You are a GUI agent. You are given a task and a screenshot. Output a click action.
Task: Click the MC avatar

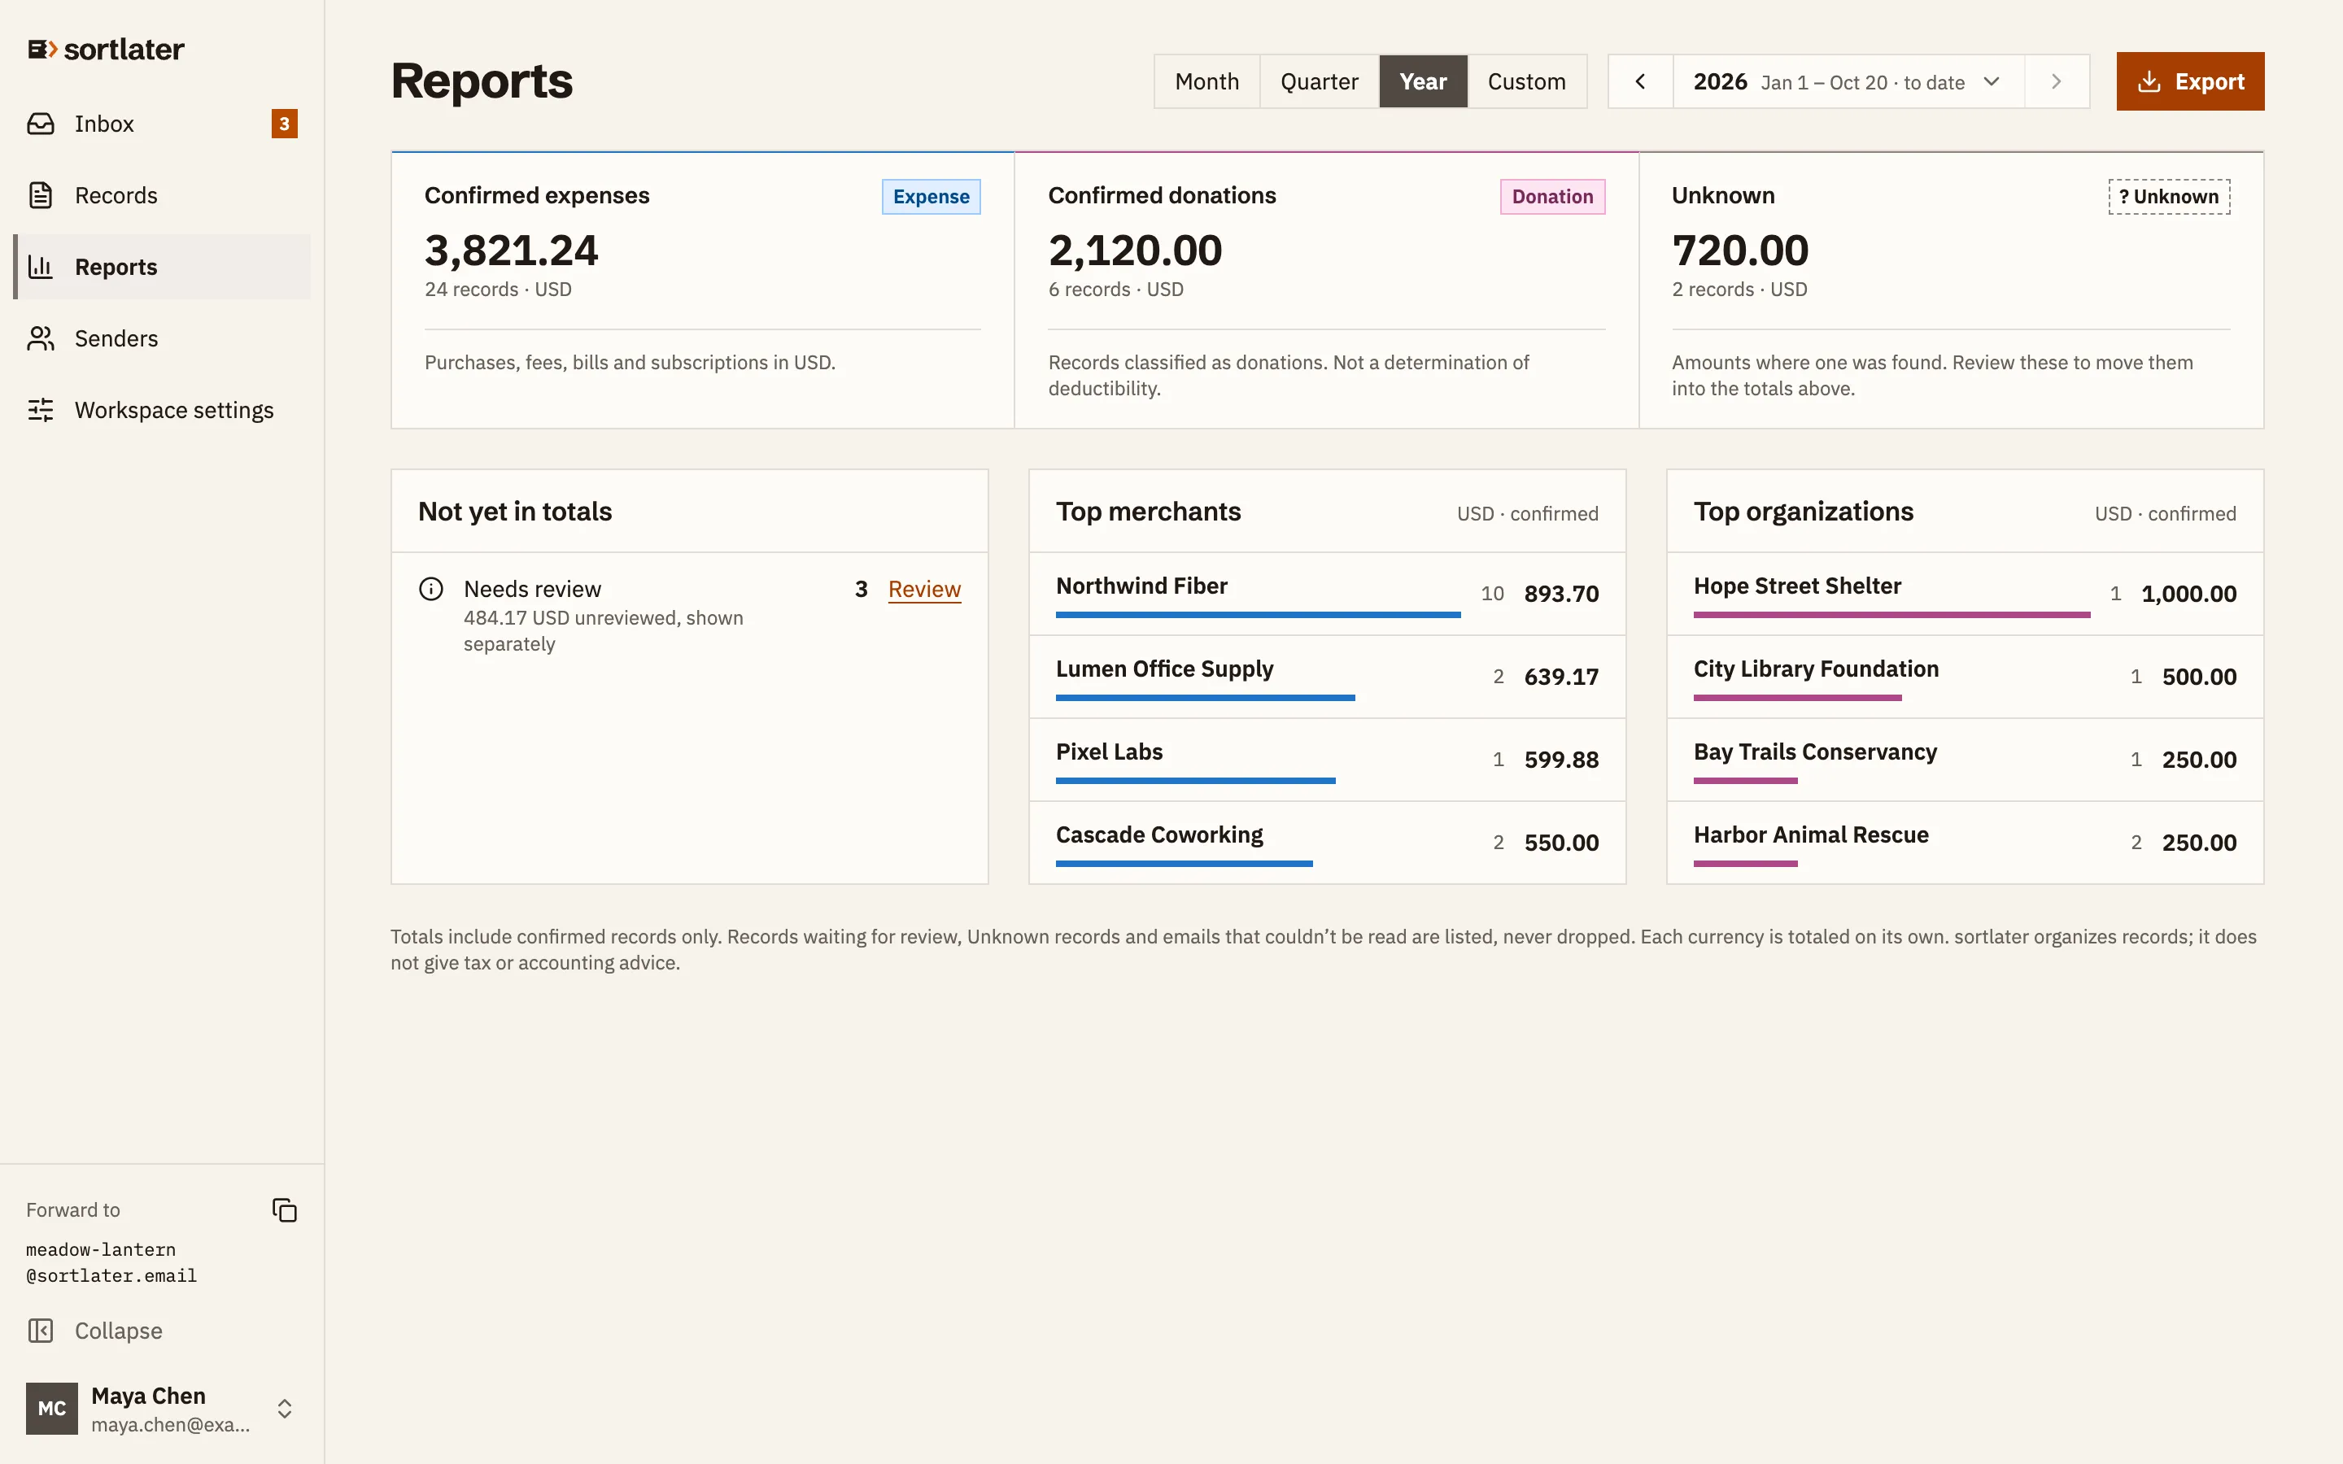pyautogui.click(x=51, y=1409)
